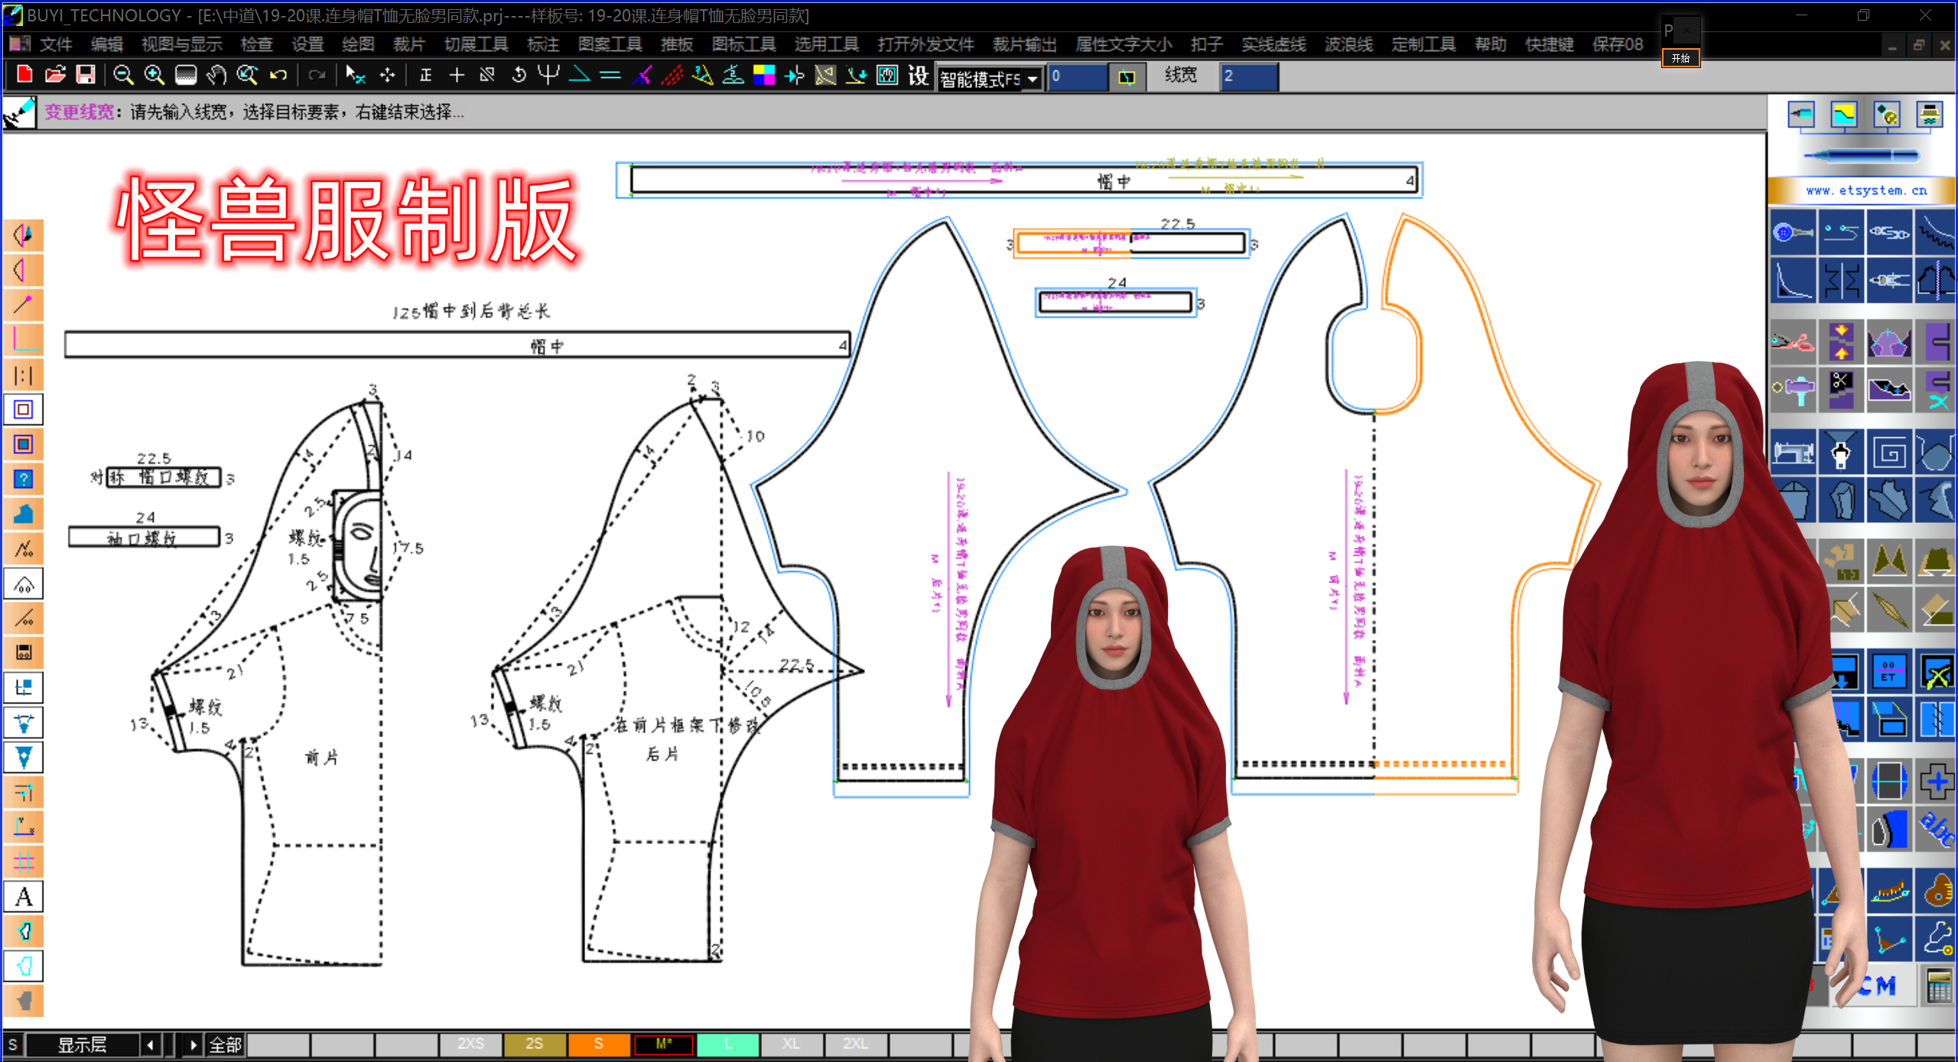Click left arrow beside 显示层
This screenshot has height=1062, width=1958.
150,1044
